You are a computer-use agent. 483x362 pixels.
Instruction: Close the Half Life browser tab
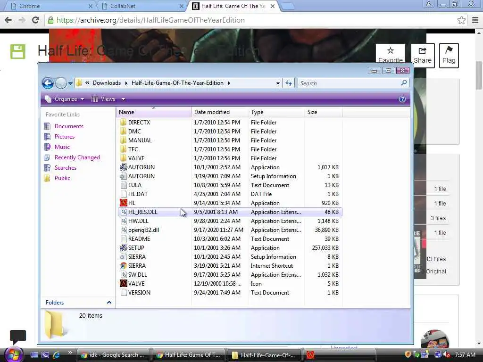point(273,6)
